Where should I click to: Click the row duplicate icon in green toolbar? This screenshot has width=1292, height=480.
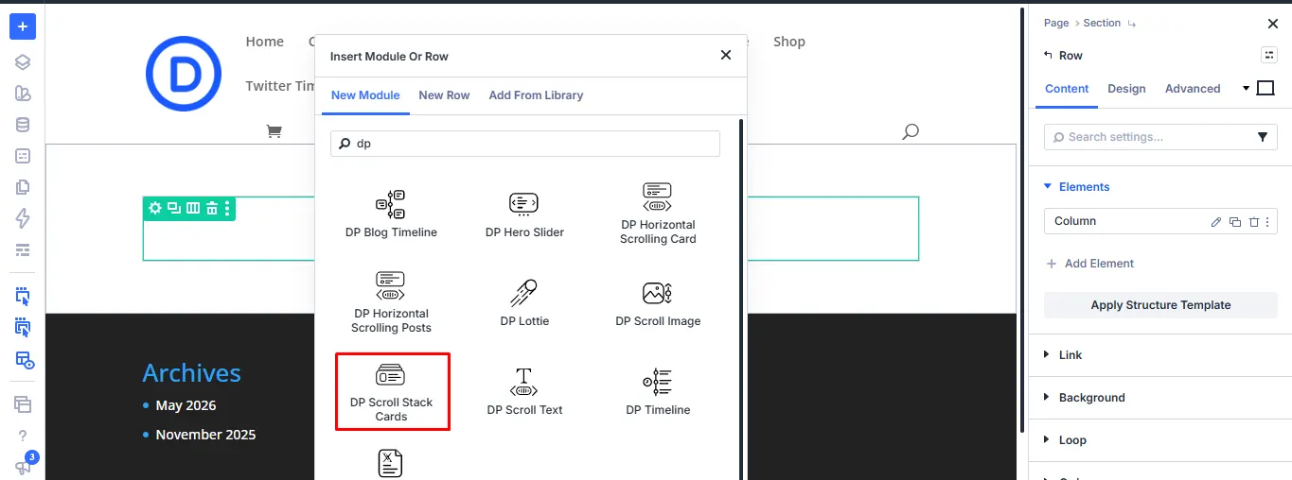click(x=173, y=208)
